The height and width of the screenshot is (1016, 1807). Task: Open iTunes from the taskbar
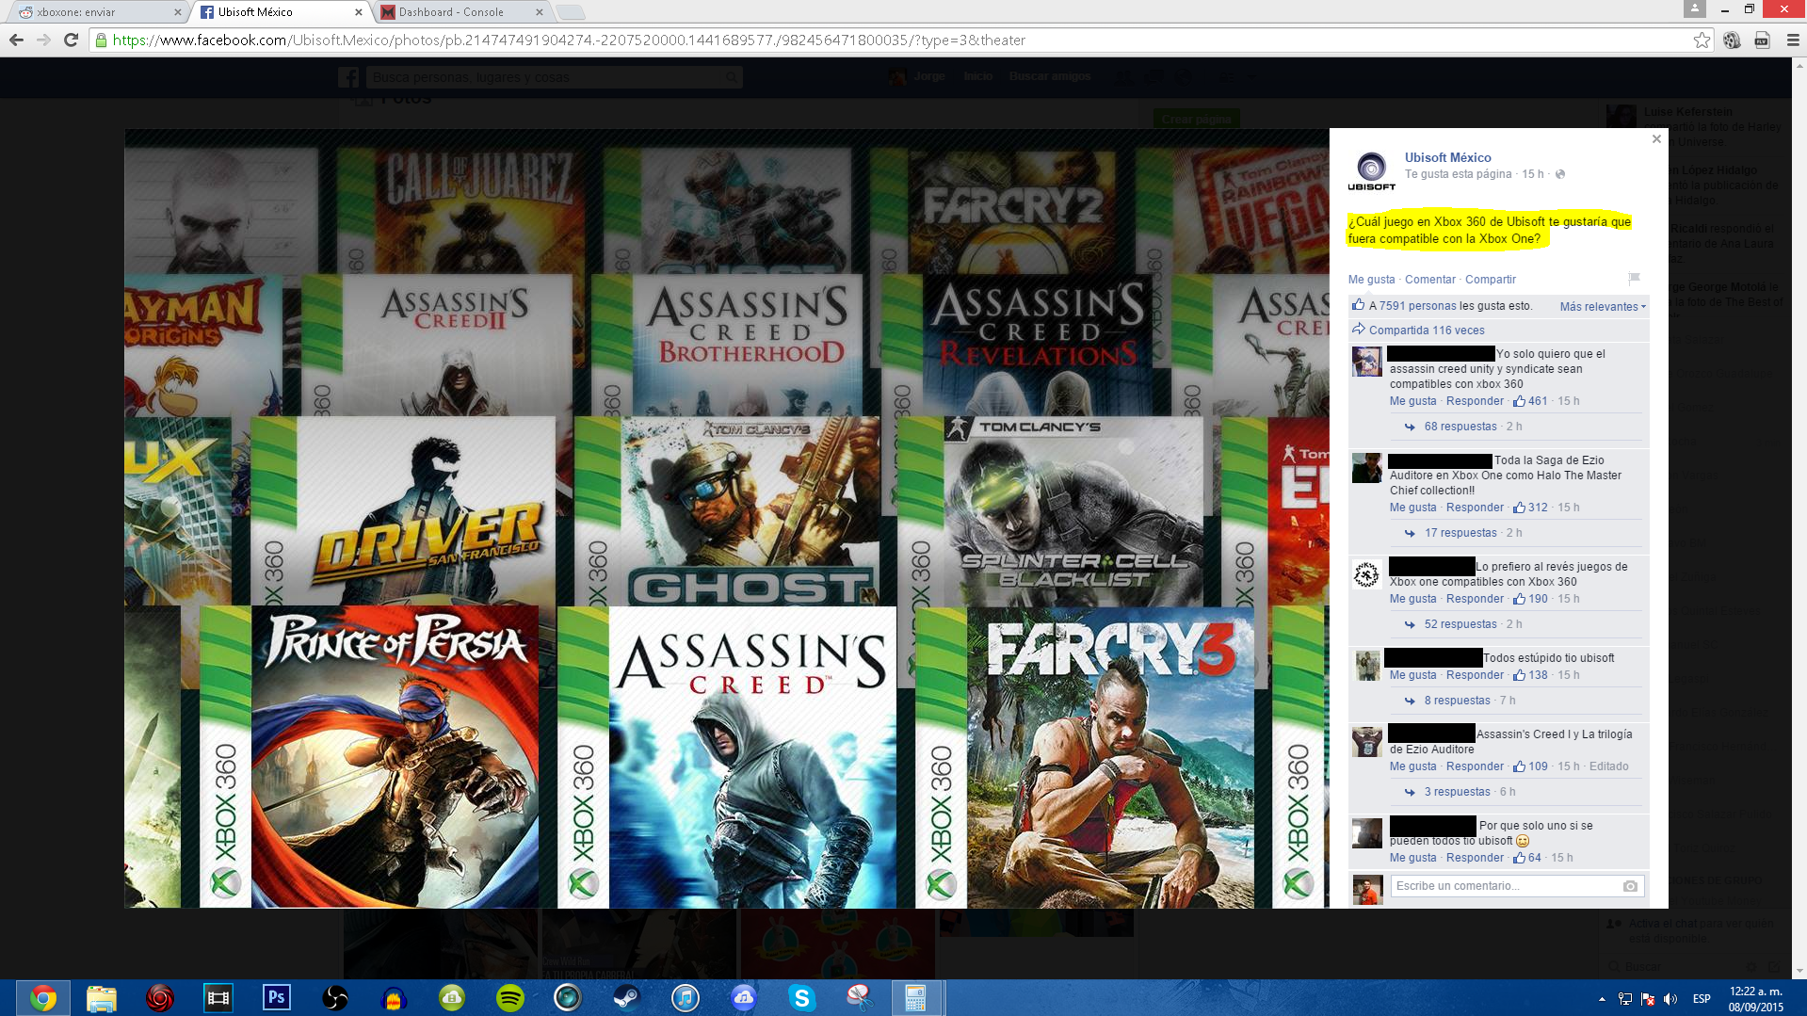click(686, 997)
